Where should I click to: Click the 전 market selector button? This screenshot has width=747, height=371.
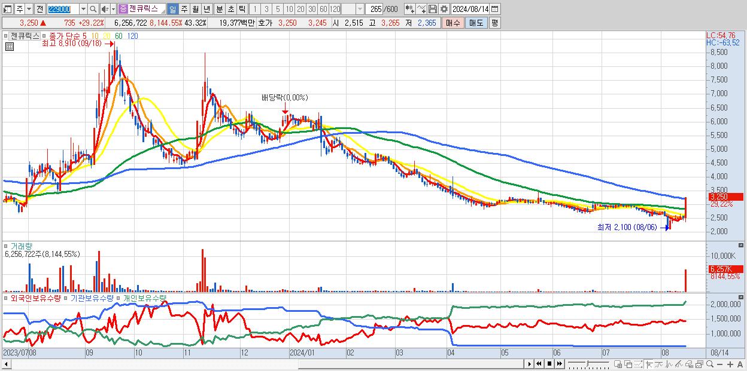point(40,9)
